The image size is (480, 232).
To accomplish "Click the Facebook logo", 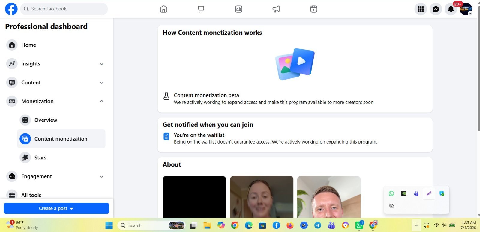I will 11,9.
